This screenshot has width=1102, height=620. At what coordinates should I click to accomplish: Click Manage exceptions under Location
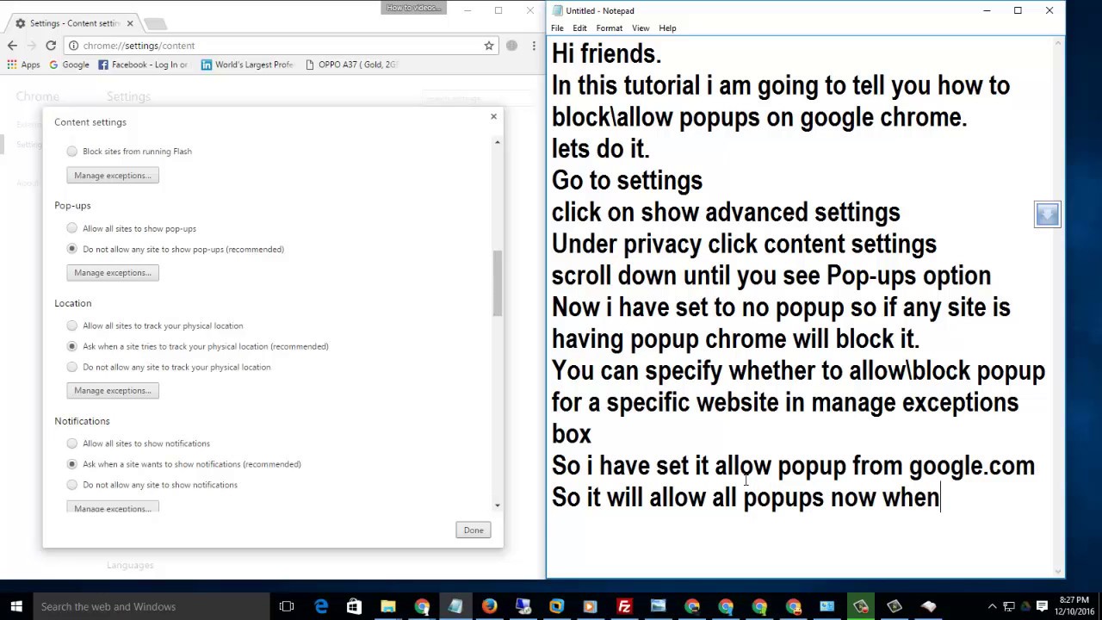point(113,391)
